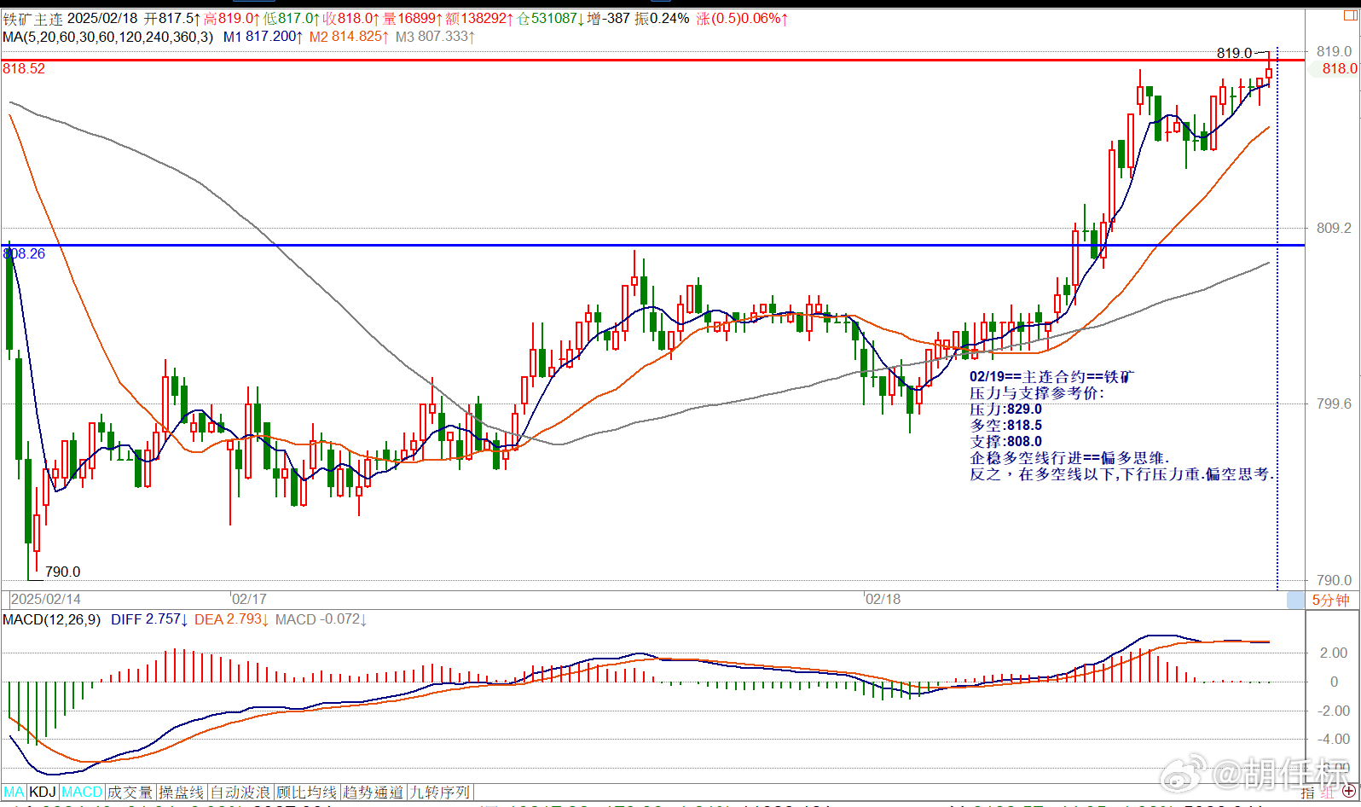This screenshot has width=1361, height=807.
Task: Select the MACD indicator tab
Action: coord(82,792)
